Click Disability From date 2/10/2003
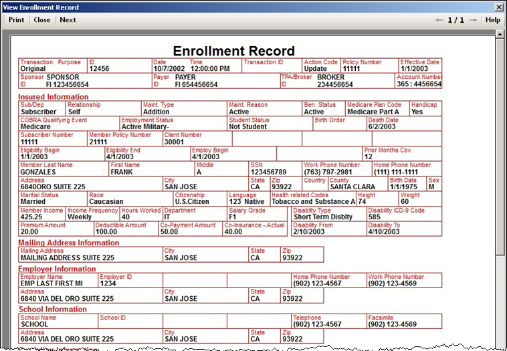 coord(309,232)
